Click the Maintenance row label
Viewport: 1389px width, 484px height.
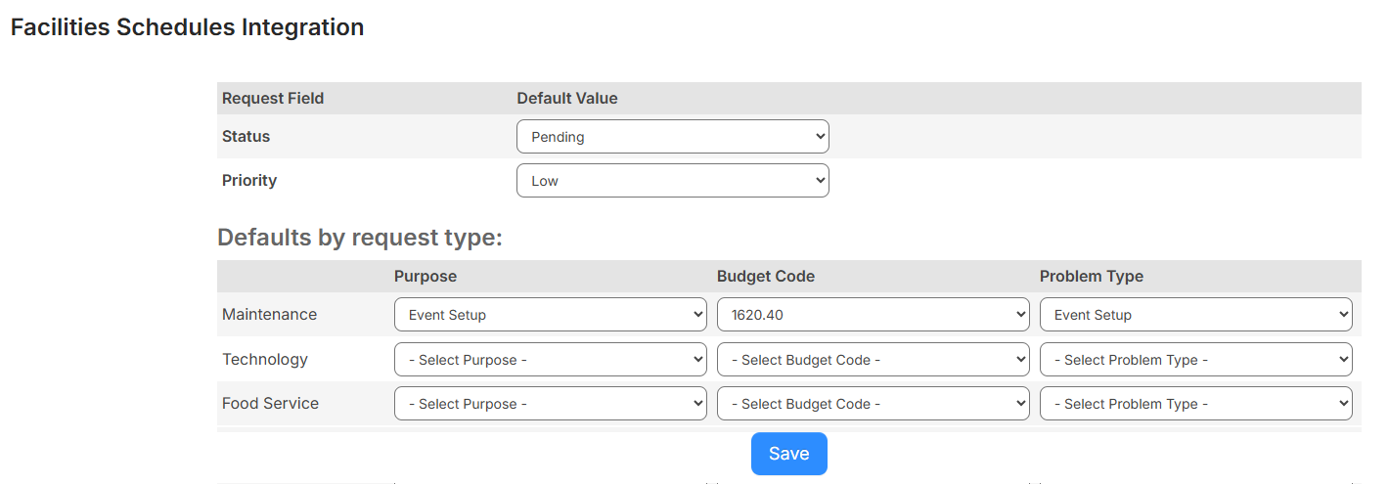269,315
